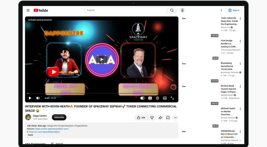Open 'Bloomberg Surveillance 10/26/2026' video
267x147 pixels.
tap(227, 66)
